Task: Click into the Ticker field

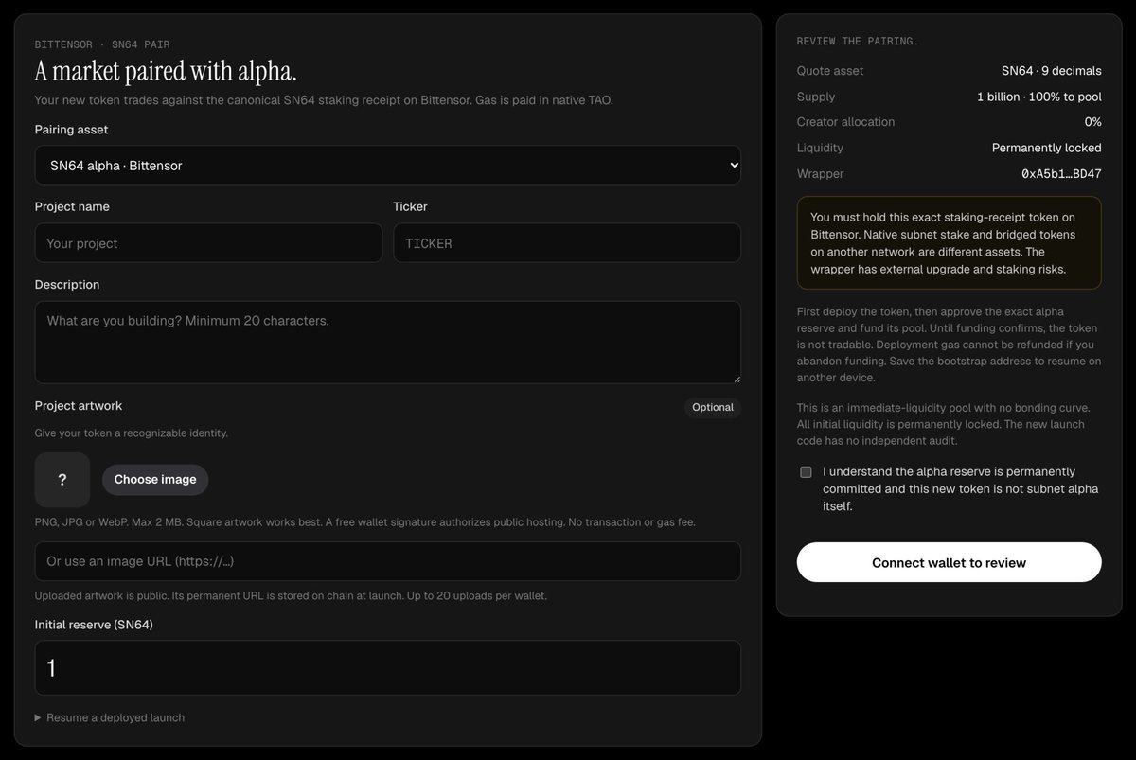Action: click(567, 243)
